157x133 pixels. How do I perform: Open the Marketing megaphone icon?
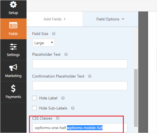tap(13, 67)
